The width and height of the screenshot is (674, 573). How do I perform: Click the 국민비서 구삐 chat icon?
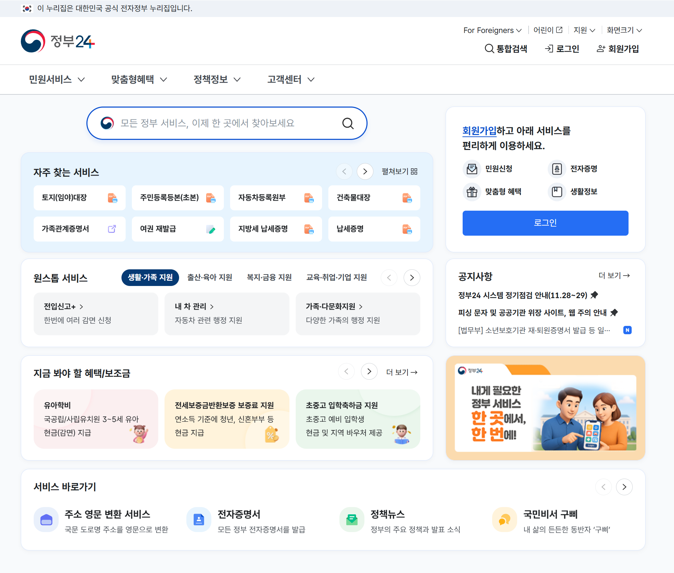click(504, 520)
